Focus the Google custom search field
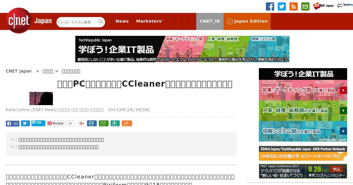The image size is (353, 185). (x=77, y=22)
